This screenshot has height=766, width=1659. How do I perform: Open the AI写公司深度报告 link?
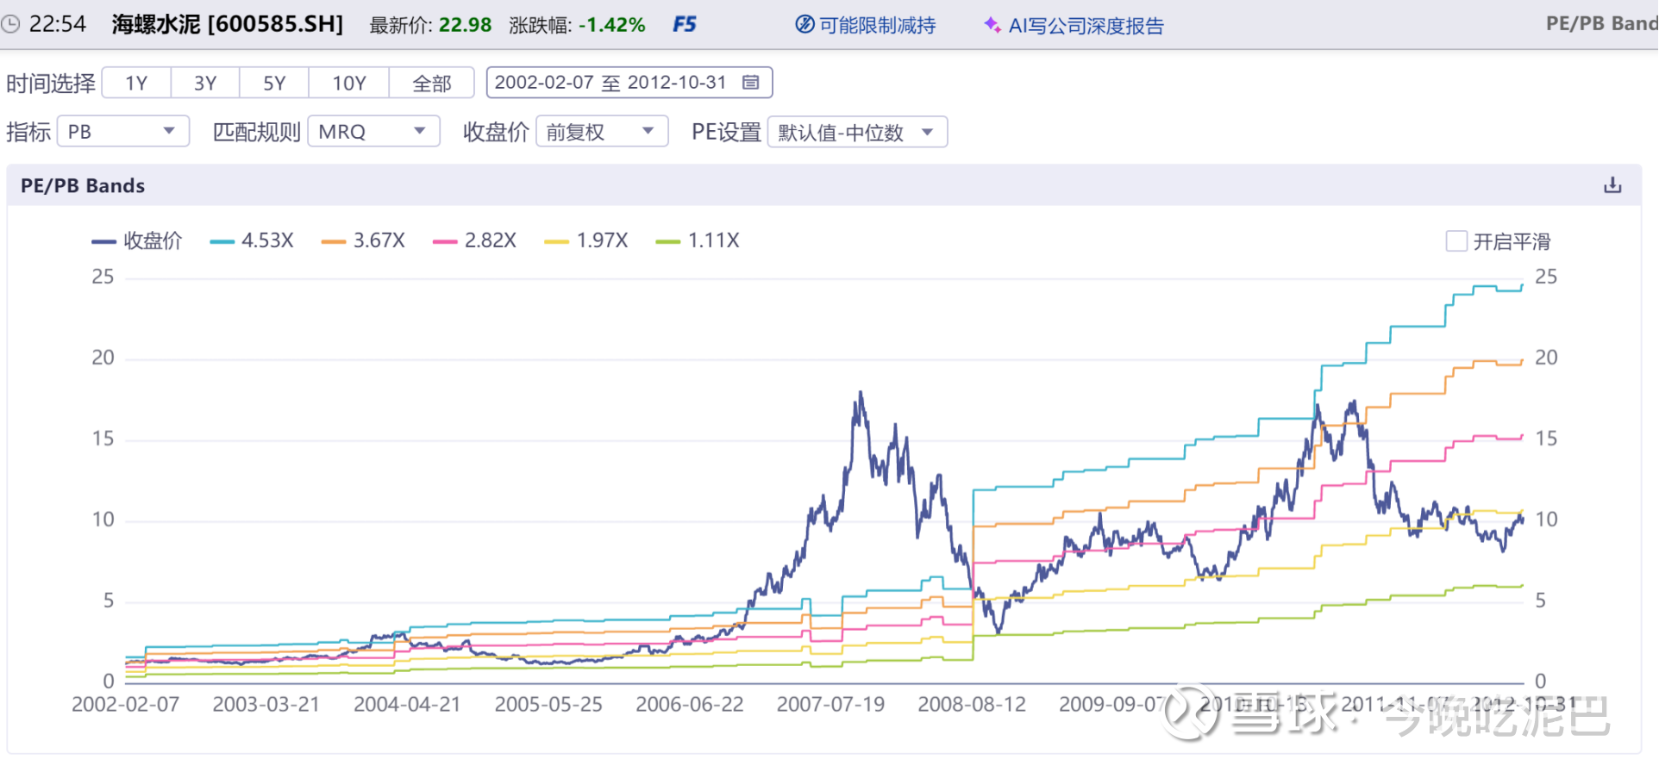click(1086, 26)
